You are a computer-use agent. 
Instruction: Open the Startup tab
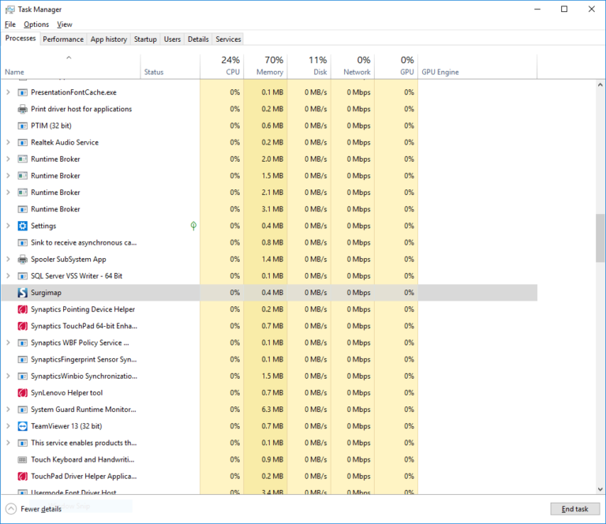tap(145, 39)
